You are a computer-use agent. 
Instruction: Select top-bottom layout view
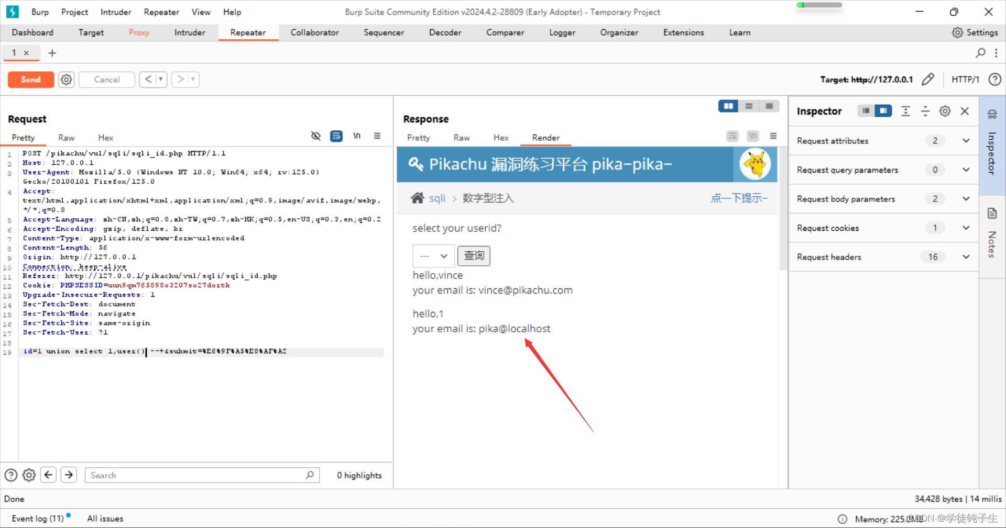click(749, 106)
